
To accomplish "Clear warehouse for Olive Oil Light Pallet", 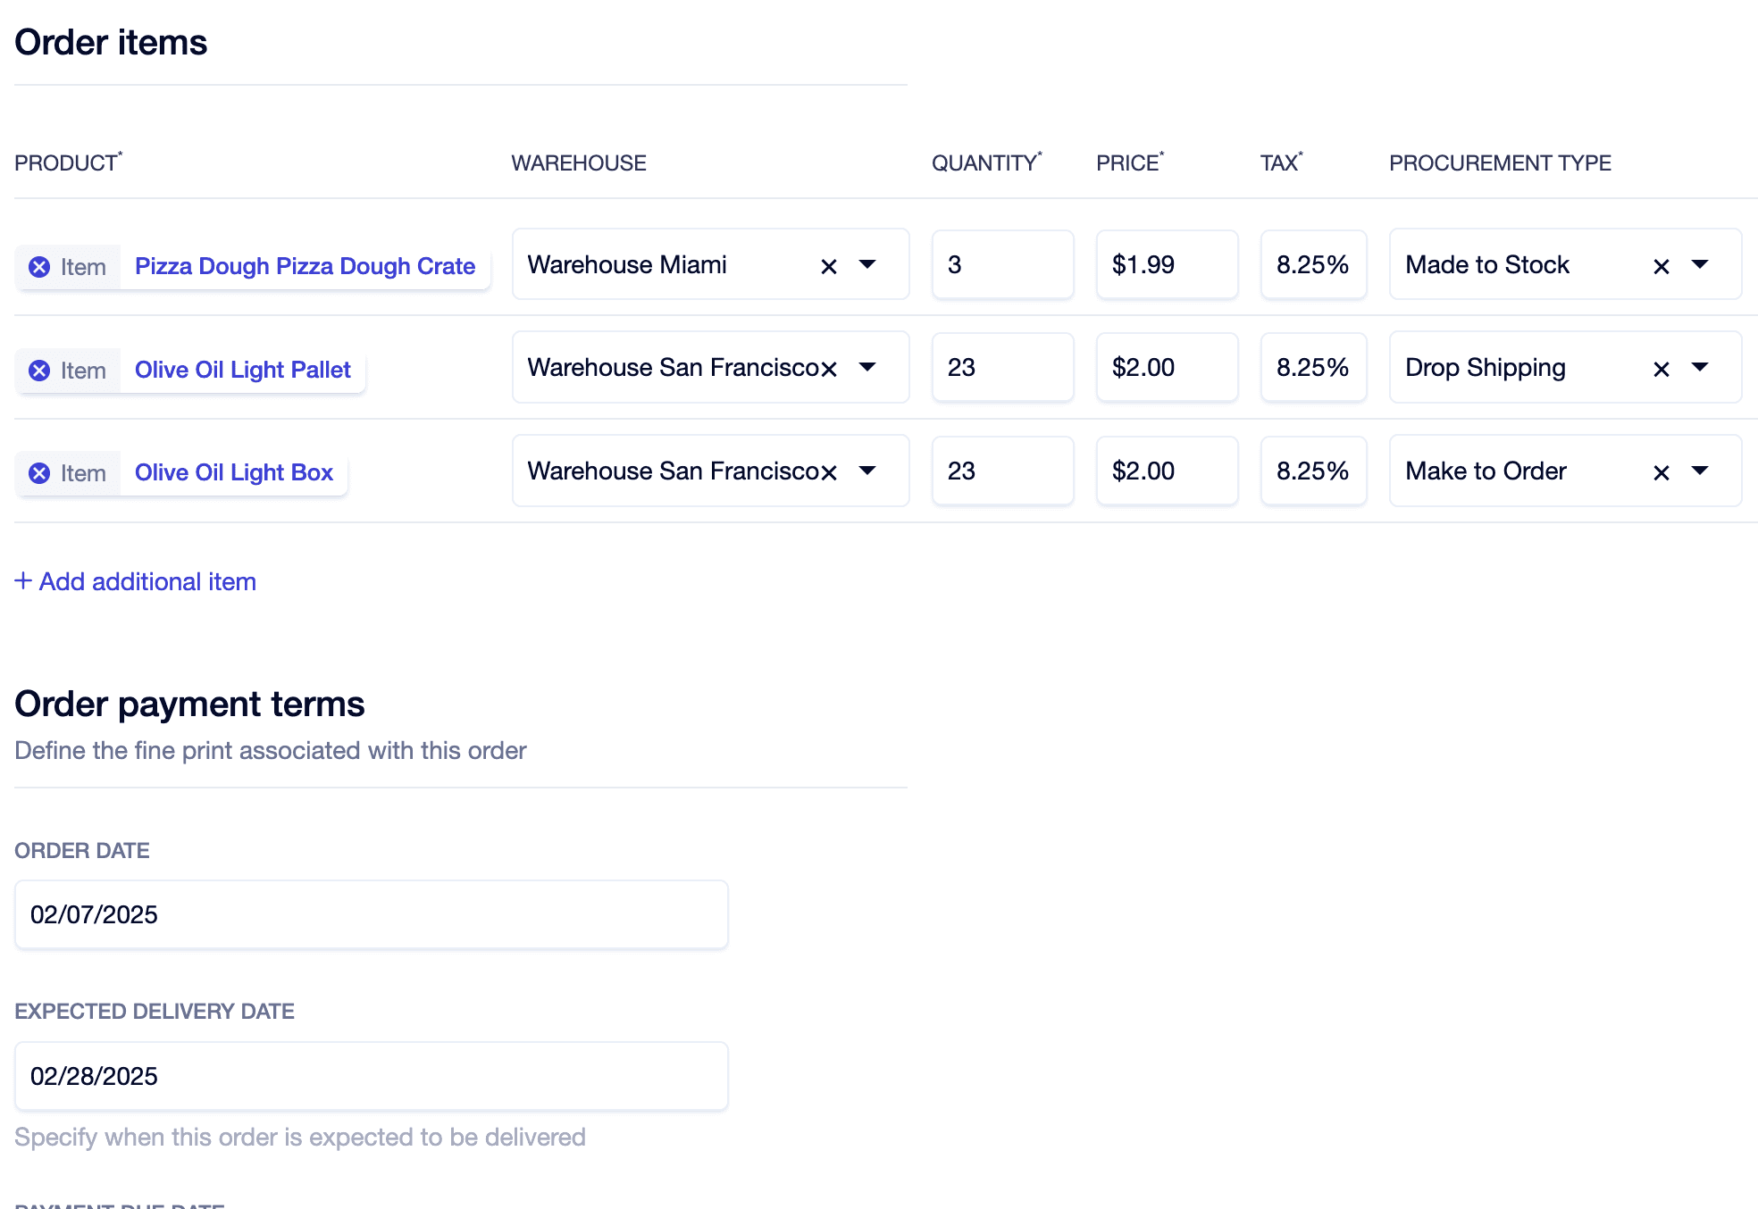I will tap(829, 369).
